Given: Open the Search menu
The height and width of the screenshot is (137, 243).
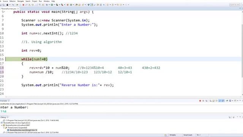Looking at the screenshot, I should coord(28,1).
